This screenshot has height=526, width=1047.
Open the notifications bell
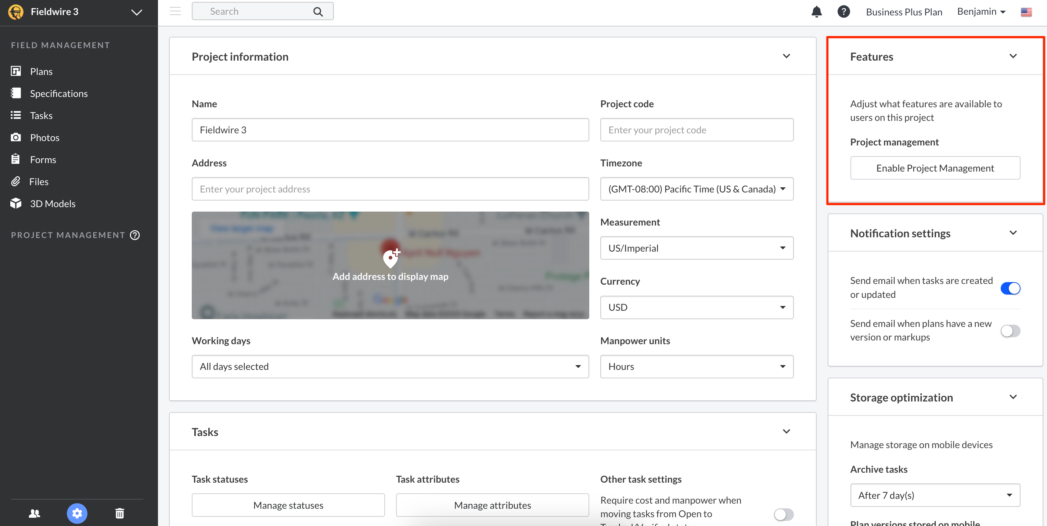[817, 12]
